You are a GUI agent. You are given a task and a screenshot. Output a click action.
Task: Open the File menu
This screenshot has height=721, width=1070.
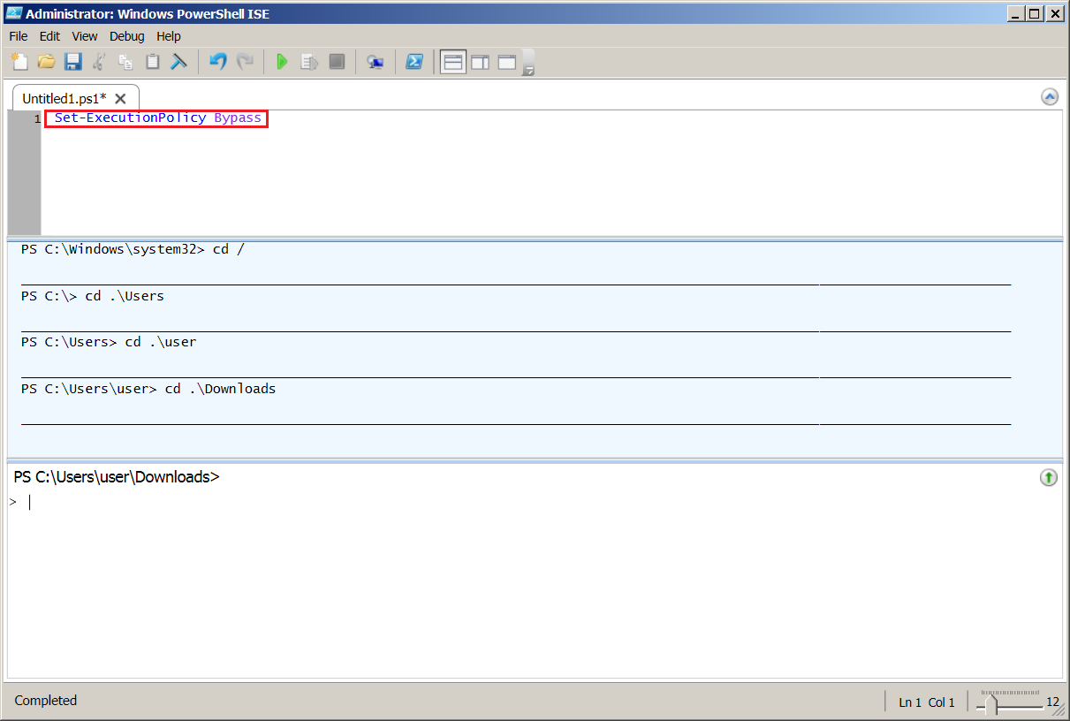[19, 36]
